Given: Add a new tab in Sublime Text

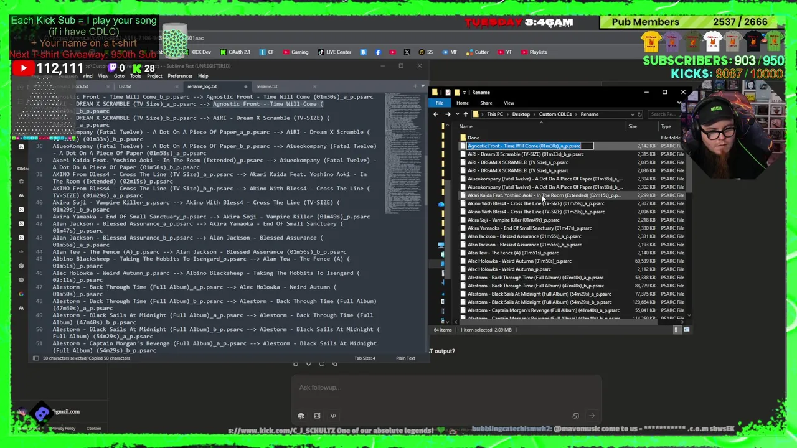Looking at the screenshot, I should [x=415, y=86].
